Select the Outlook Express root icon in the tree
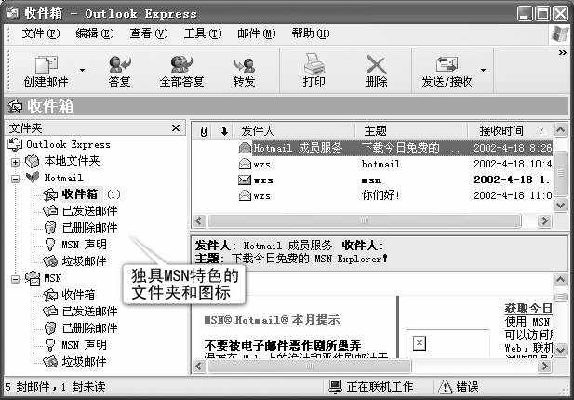Viewport: 574px width, 400px height. tap(15, 144)
